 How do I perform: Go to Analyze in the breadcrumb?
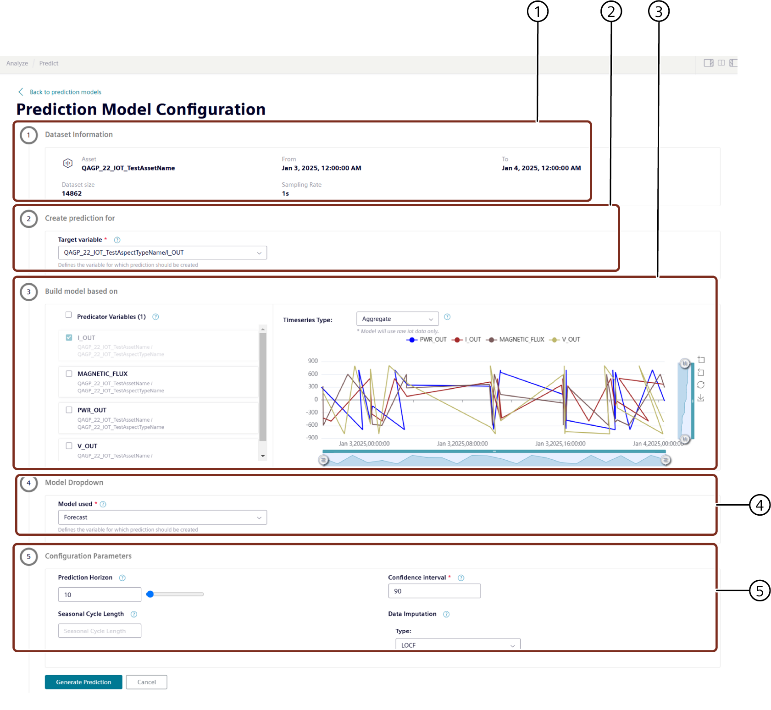(x=17, y=63)
